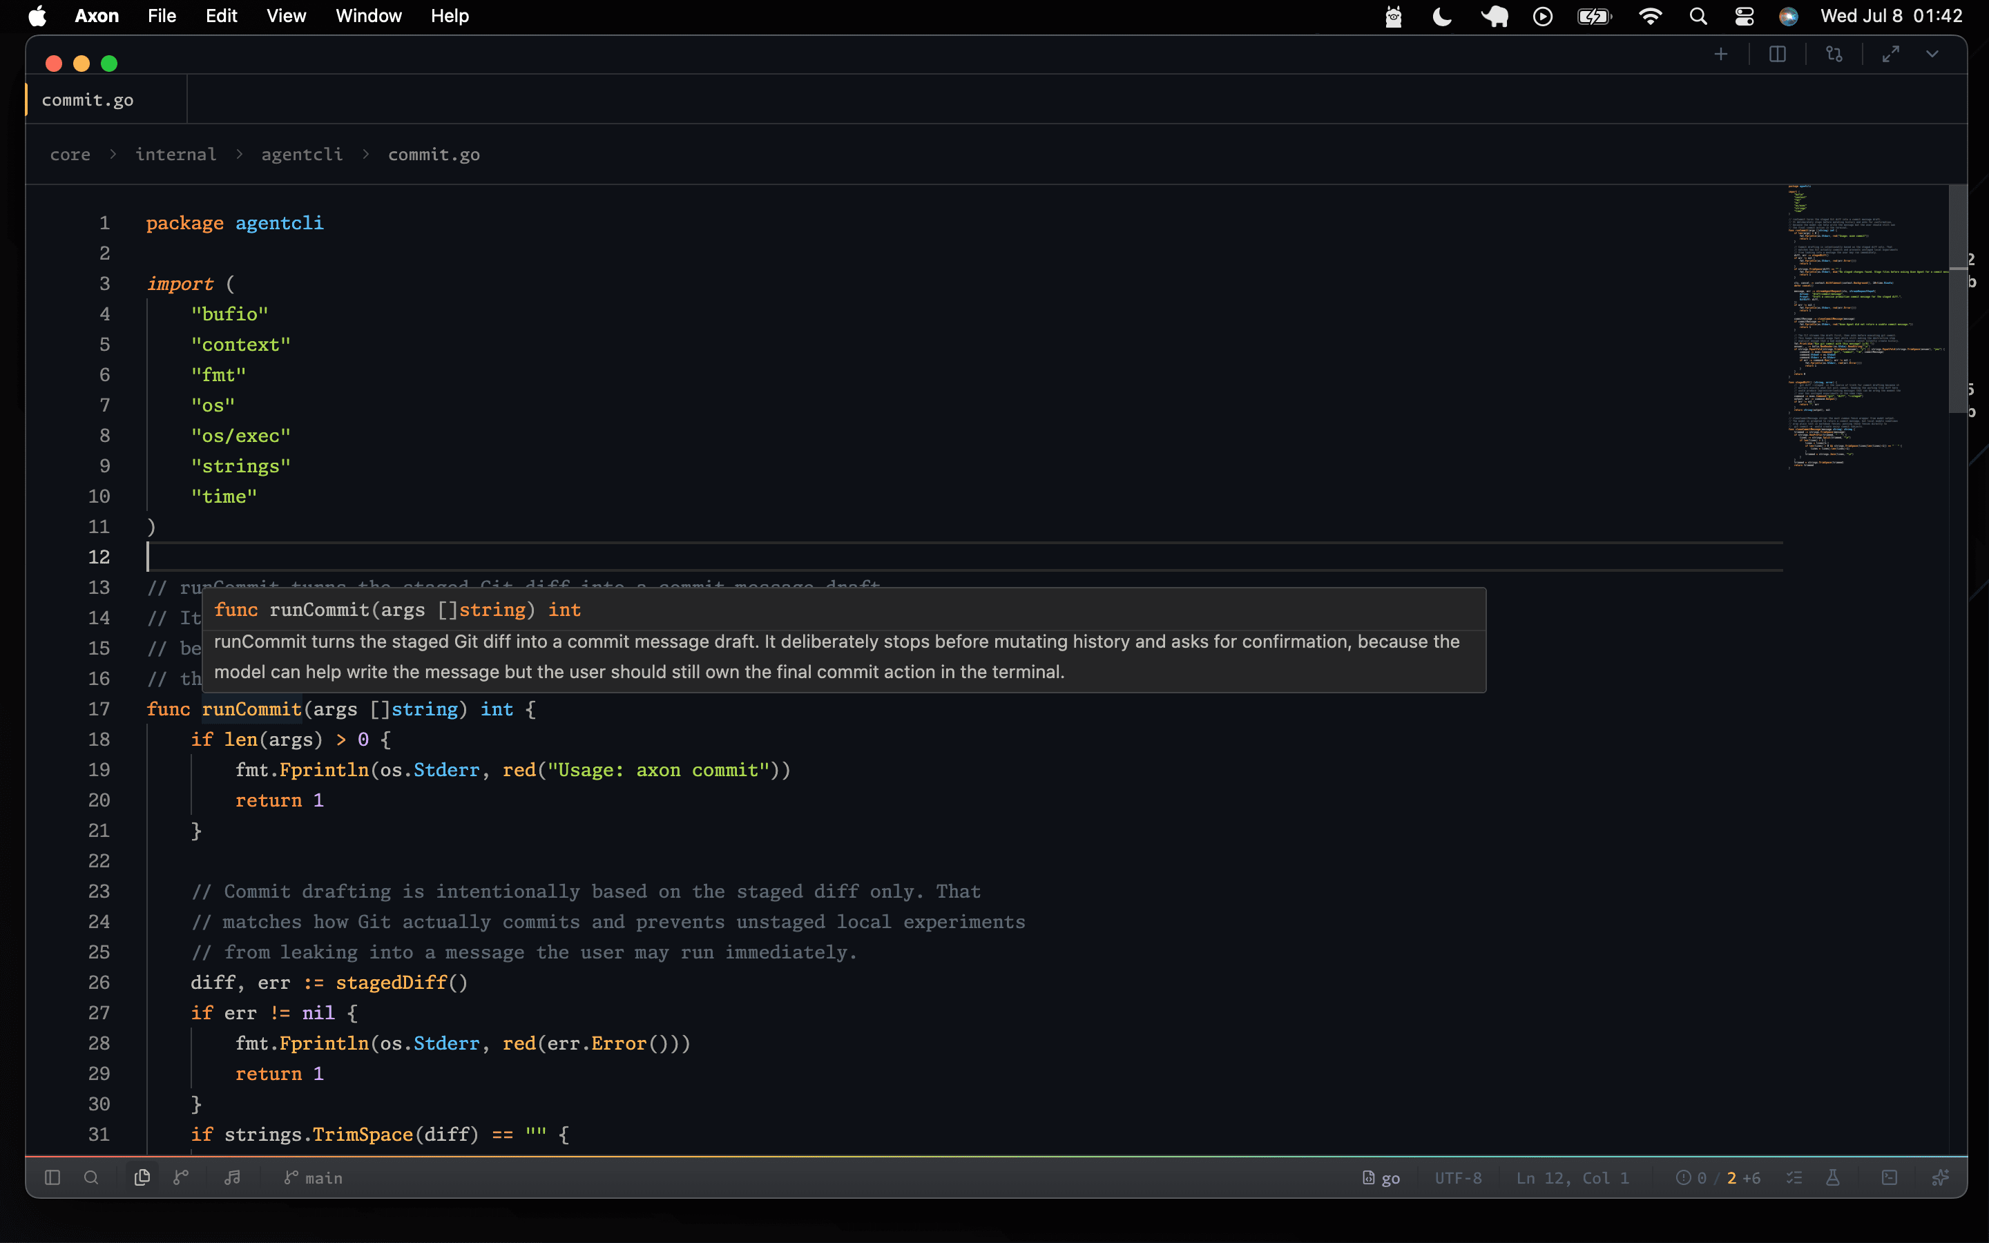
Task: Change the go language mode indicator
Action: point(1381,1177)
